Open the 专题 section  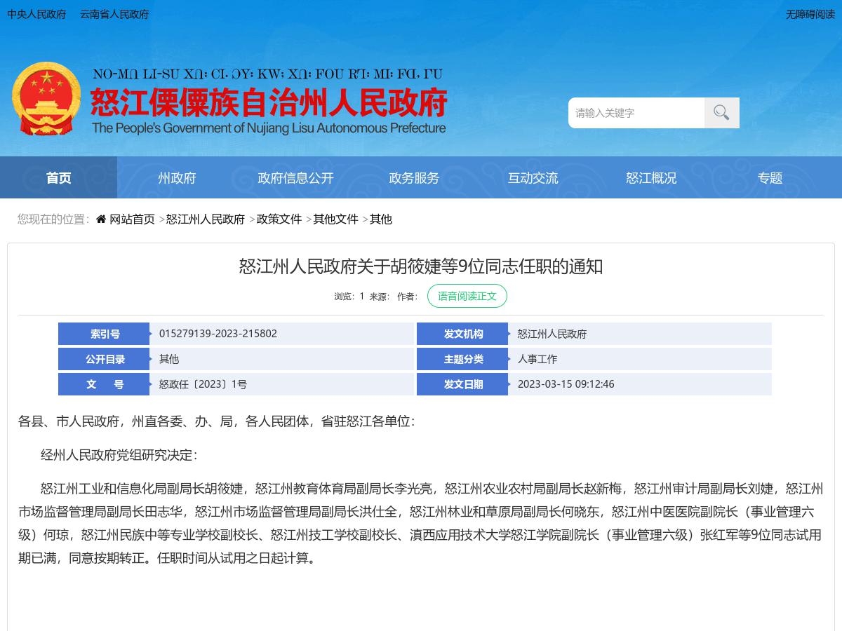(770, 178)
